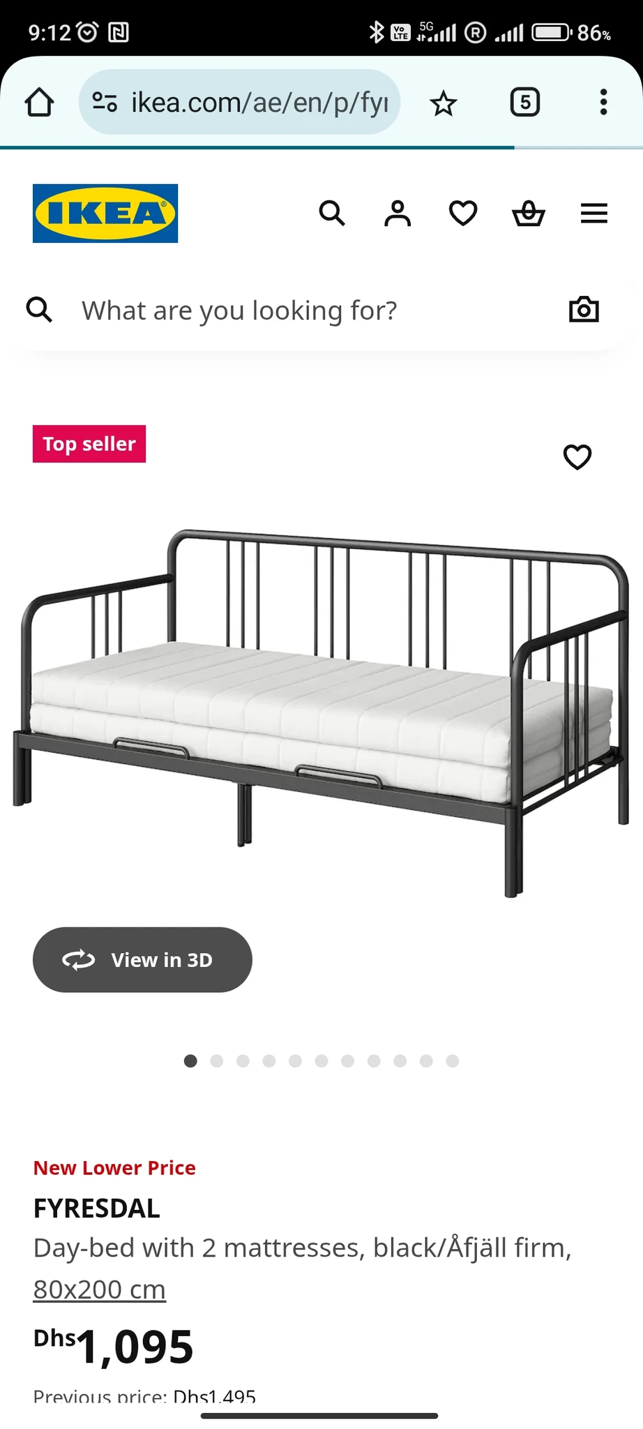This screenshot has height=1429, width=643.
Task: Tap the site info icon in address bar
Action: point(105,103)
